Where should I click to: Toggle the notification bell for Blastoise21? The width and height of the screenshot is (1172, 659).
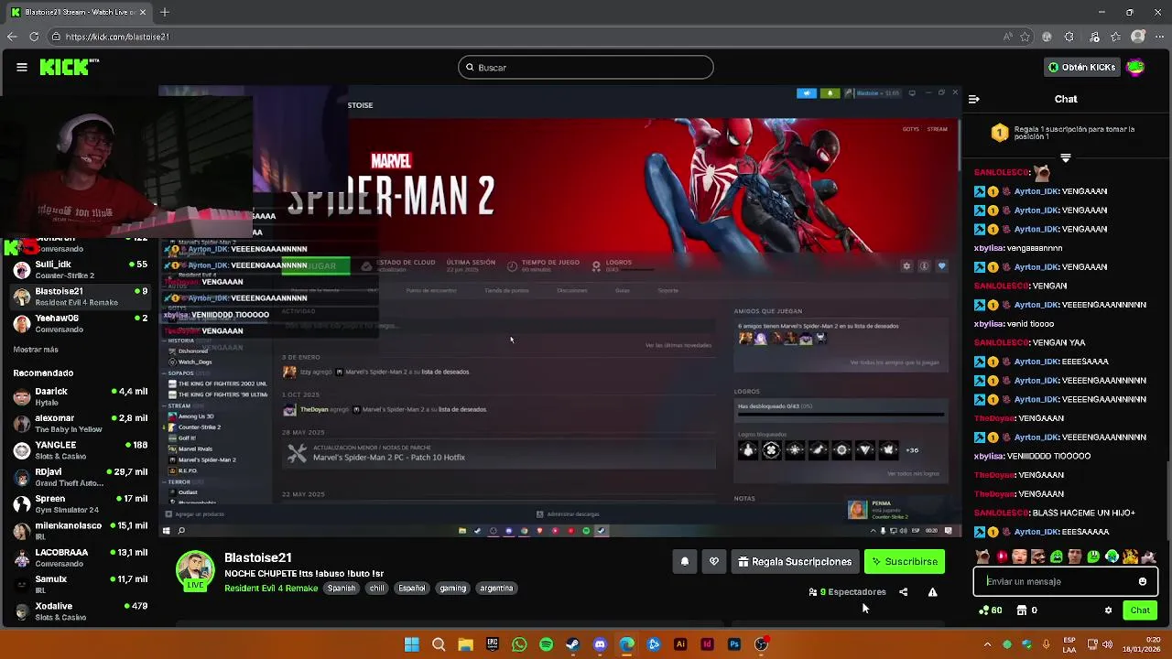684,561
